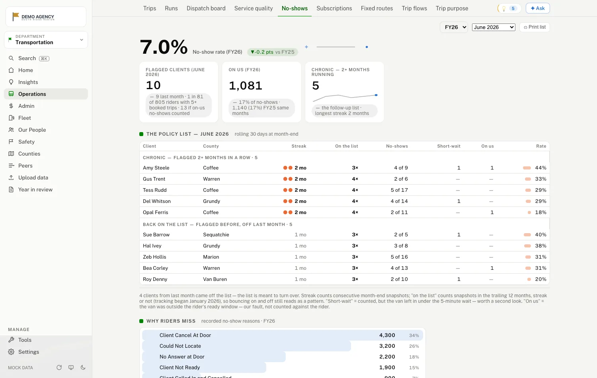This screenshot has height=378, width=597.
Task: Click the Demo Agency flag logo
Action: tap(16, 16)
